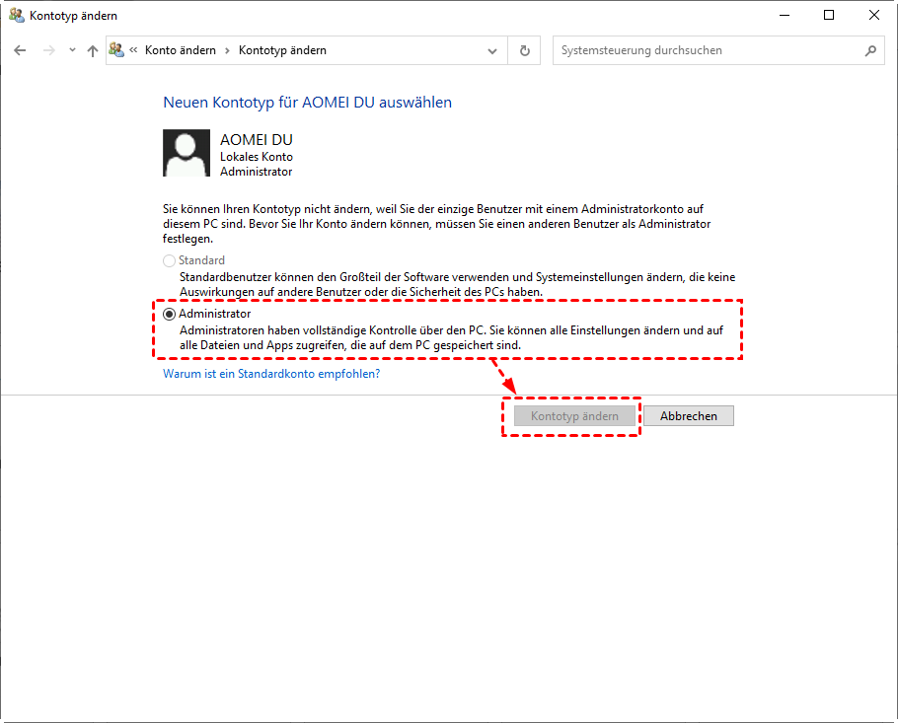
Task: Expand the address bar history dropdown
Action: click(x=492, y=51)
